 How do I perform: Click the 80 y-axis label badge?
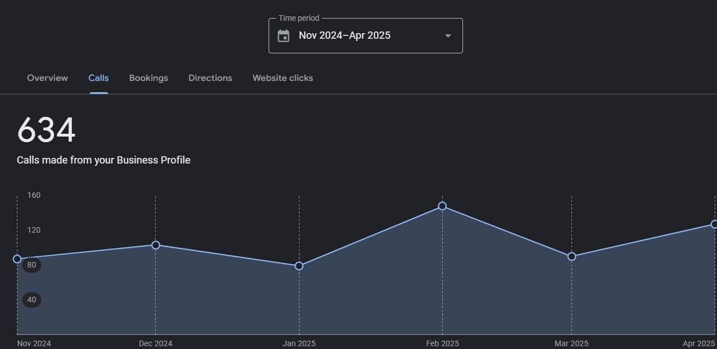pyautogui.click(x=31, y=265)
